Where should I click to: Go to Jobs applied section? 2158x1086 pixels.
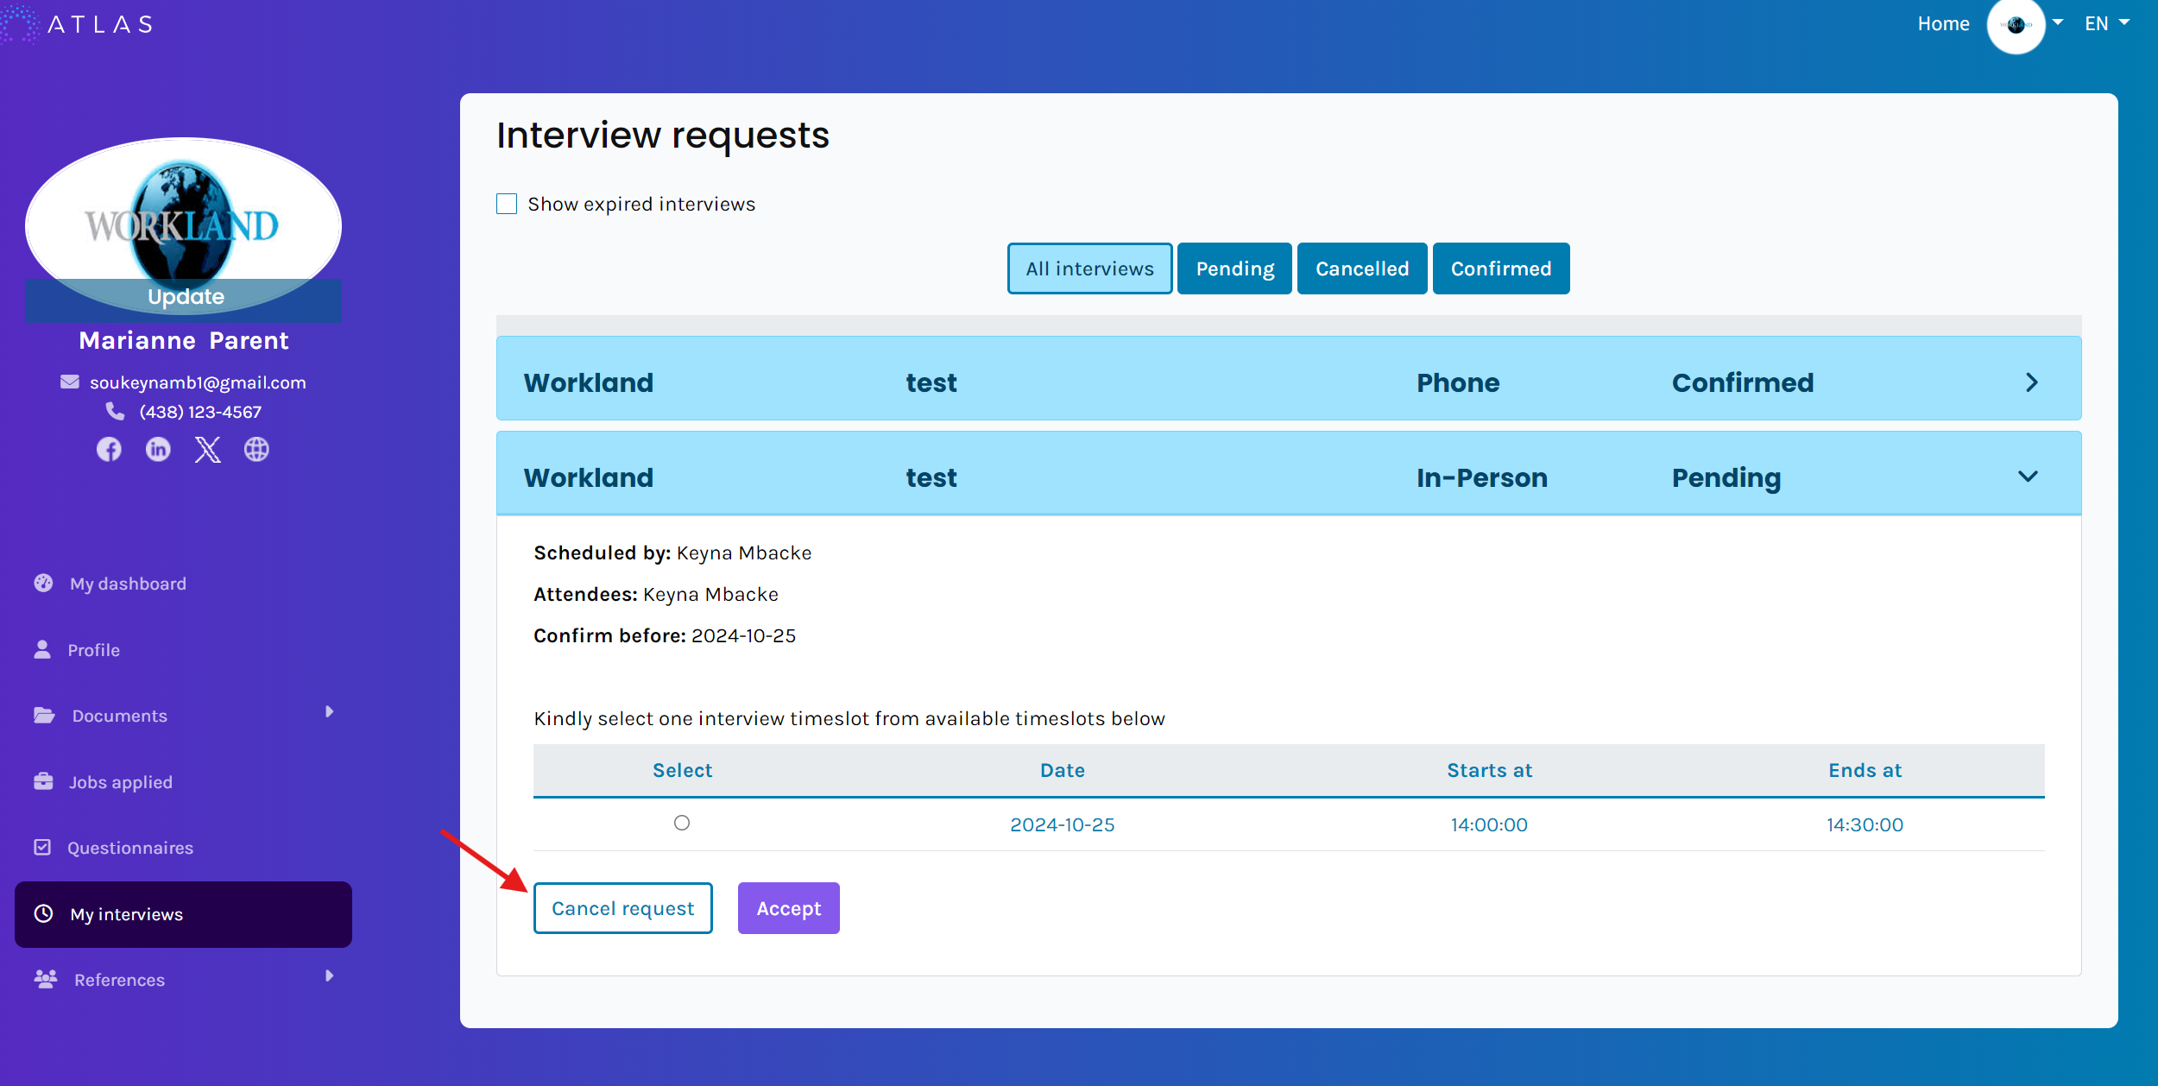pyautogui.click(x=120, y=782)
